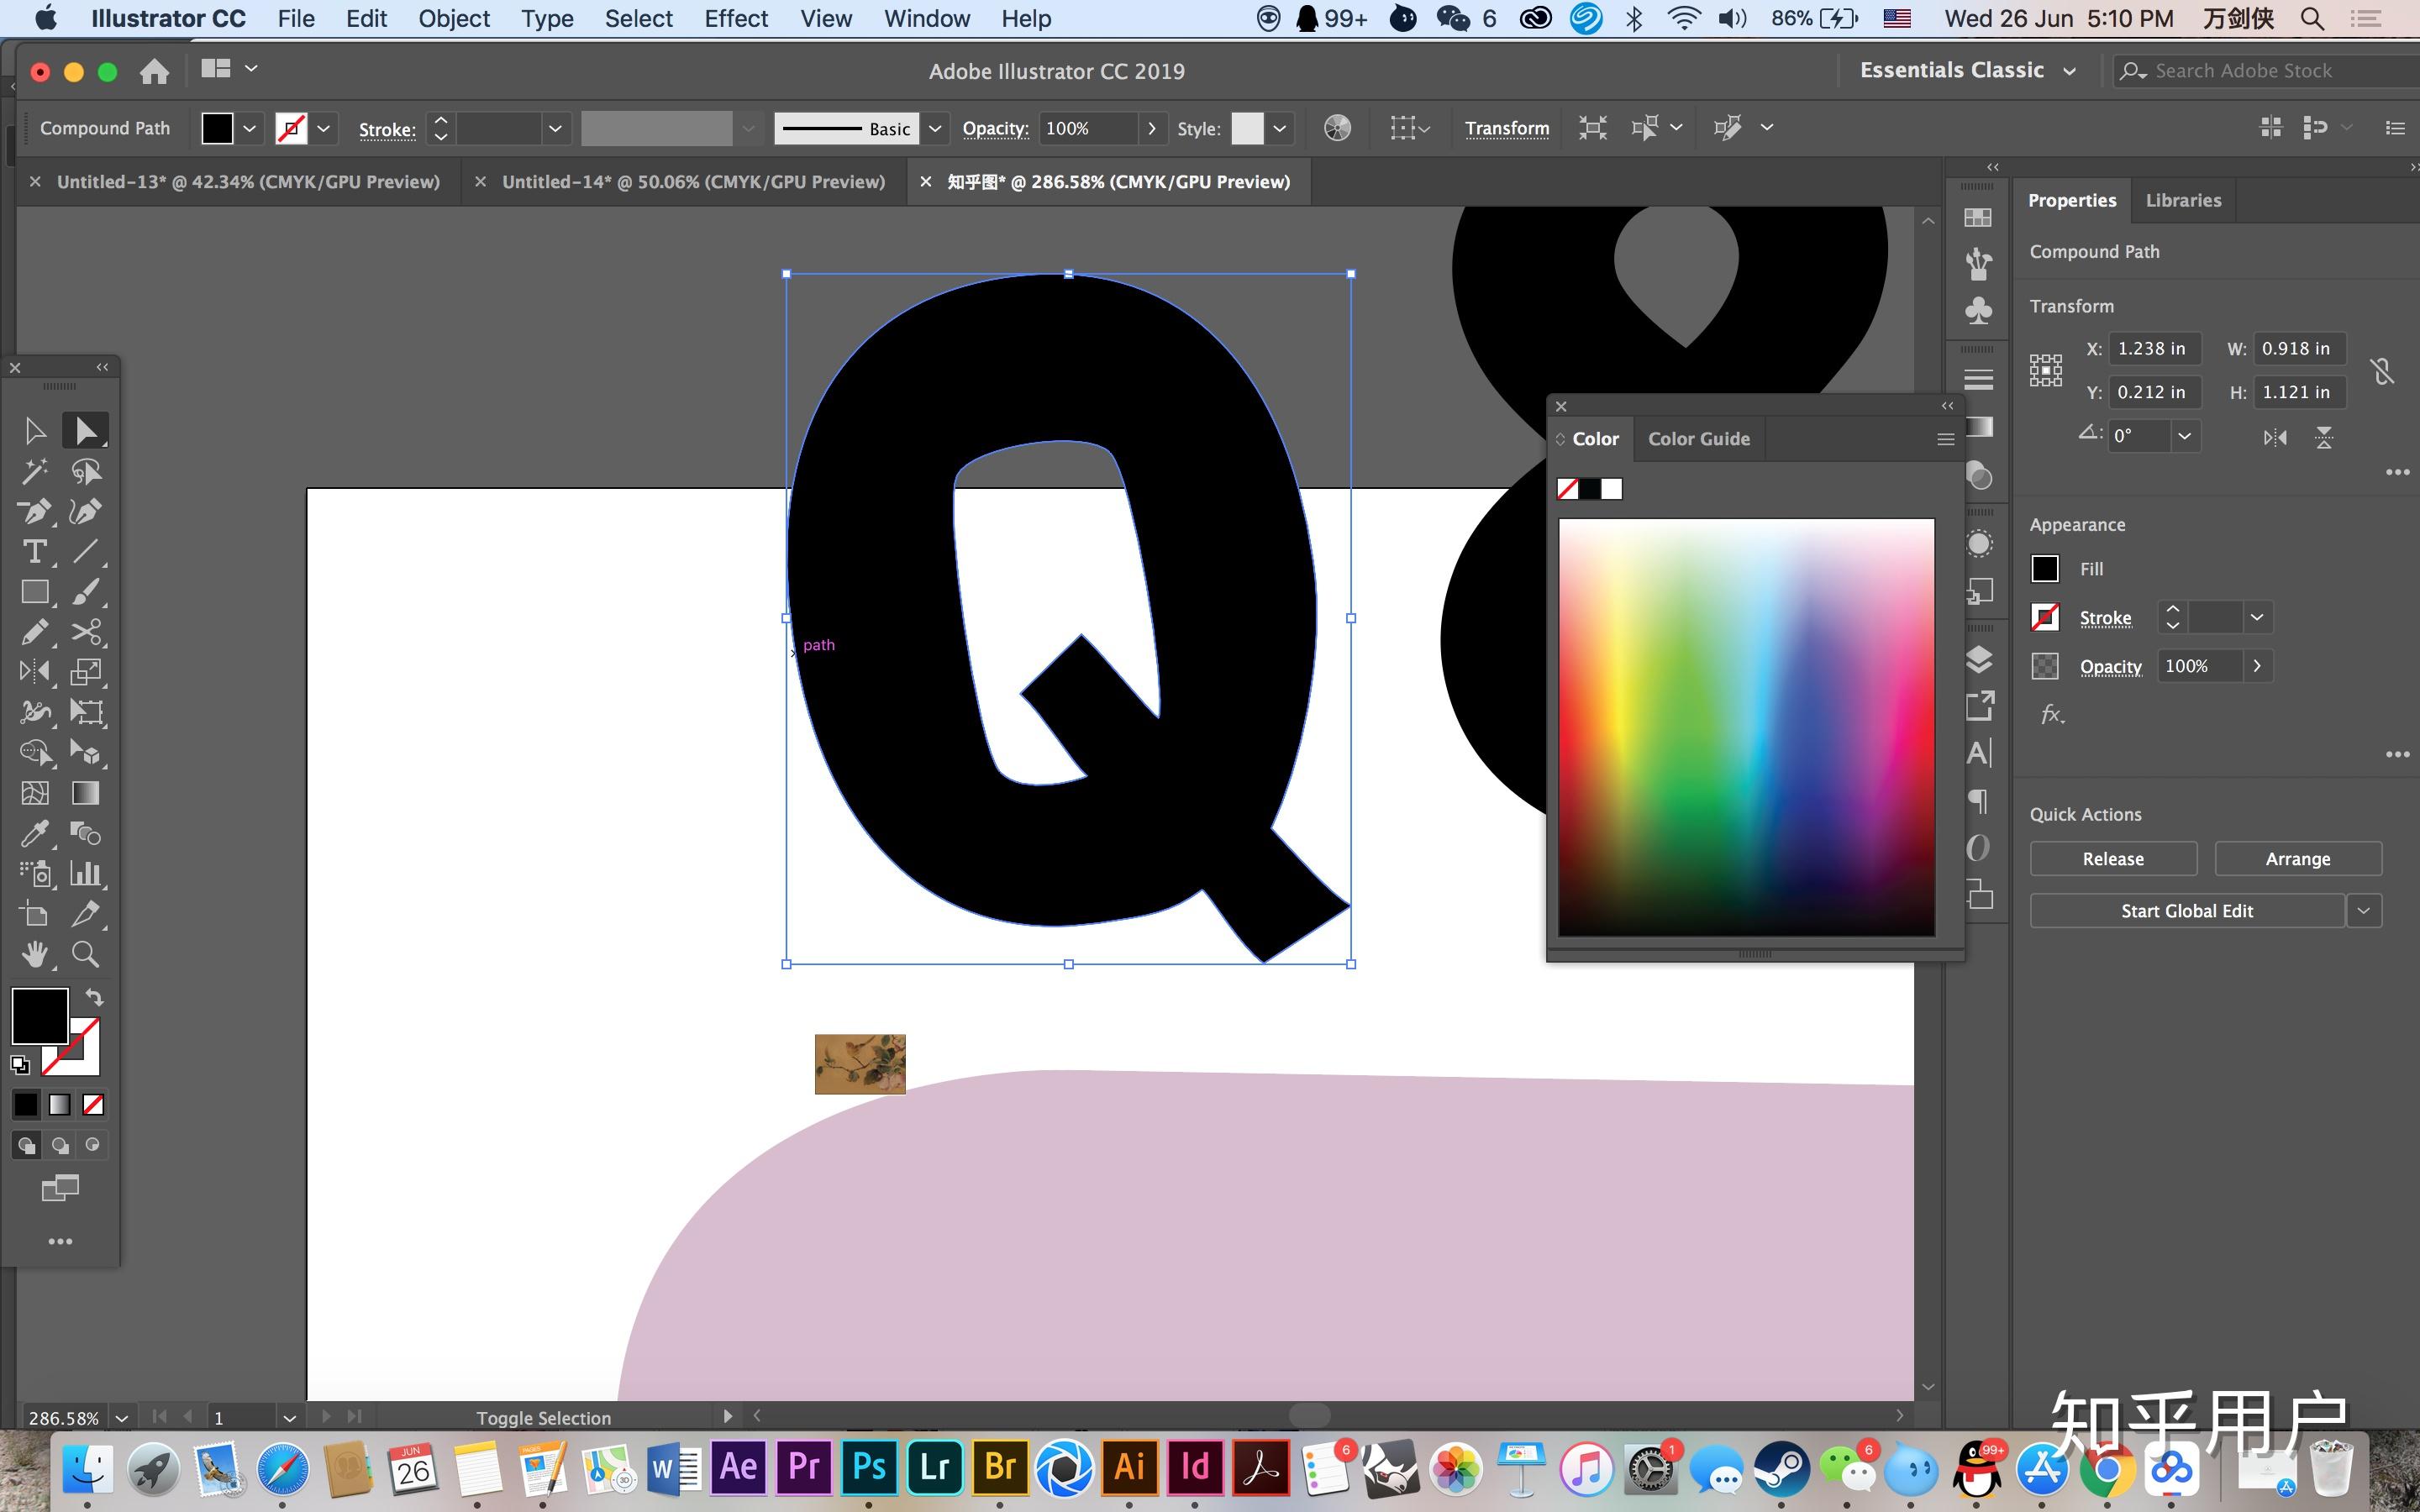Open the Essentials Classic workspace dropdown
Viewport: 2420px width, 1512px height.
pyautogui.click(x=1966, y=71)
